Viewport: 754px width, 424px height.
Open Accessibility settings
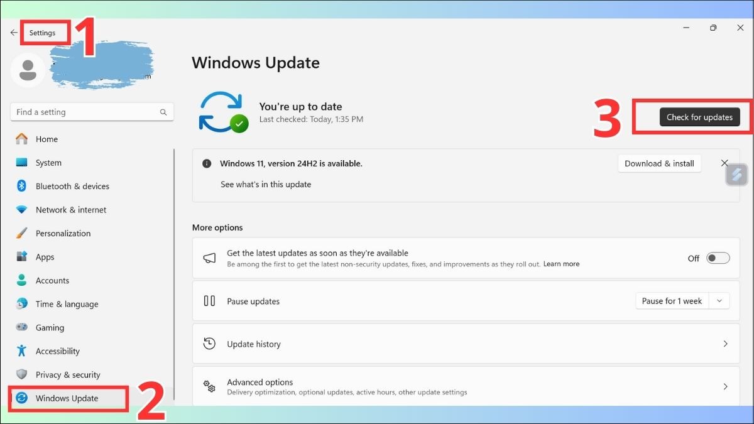pos(92,351)
